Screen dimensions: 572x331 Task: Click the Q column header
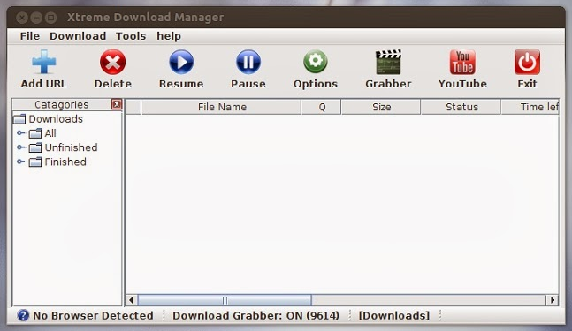(x=322, y=107)
